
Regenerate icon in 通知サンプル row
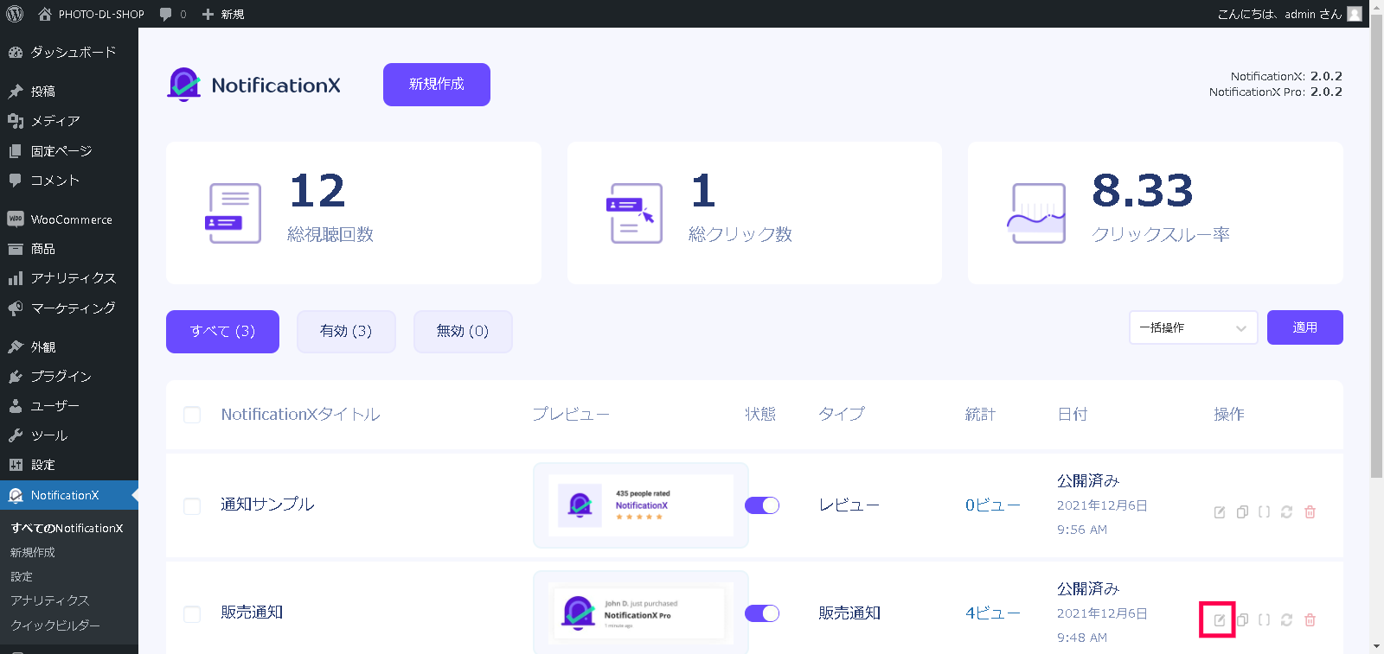(1286, 512)
